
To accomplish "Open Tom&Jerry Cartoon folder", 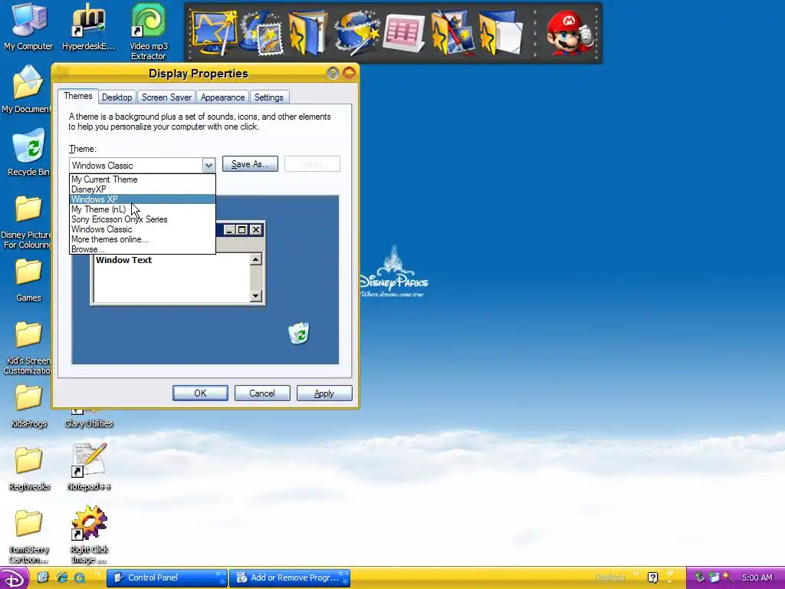I will click(28, 537).
